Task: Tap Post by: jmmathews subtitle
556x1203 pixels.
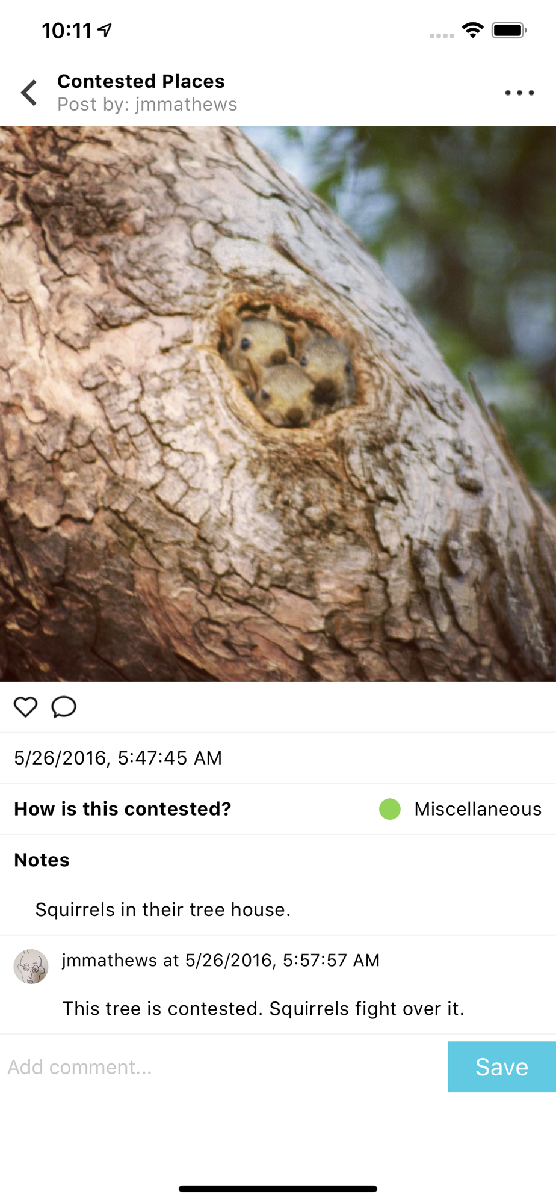Action: point(147,104)
